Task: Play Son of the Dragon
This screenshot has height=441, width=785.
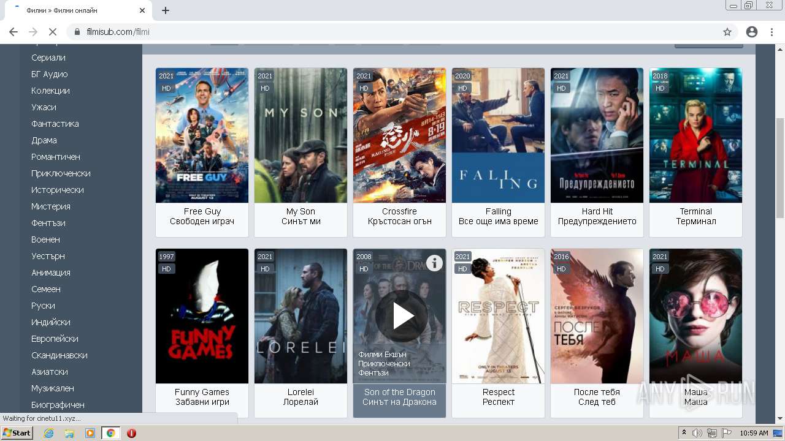Action: click(402, 316)
